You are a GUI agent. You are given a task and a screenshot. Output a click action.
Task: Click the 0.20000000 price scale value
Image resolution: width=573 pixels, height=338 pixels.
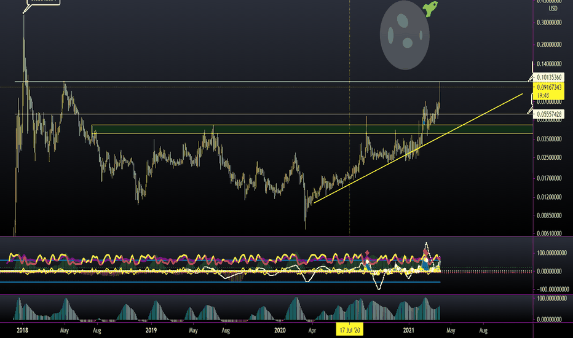[549, 45]
